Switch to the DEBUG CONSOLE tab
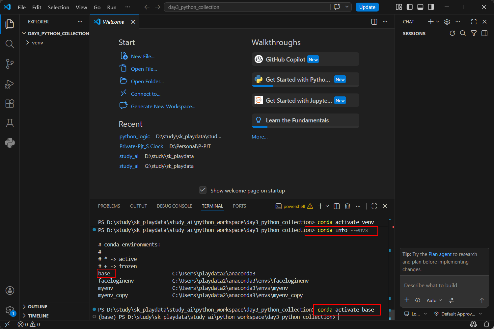Viewport: 494px width, 329px height. (x=174, y=206)
